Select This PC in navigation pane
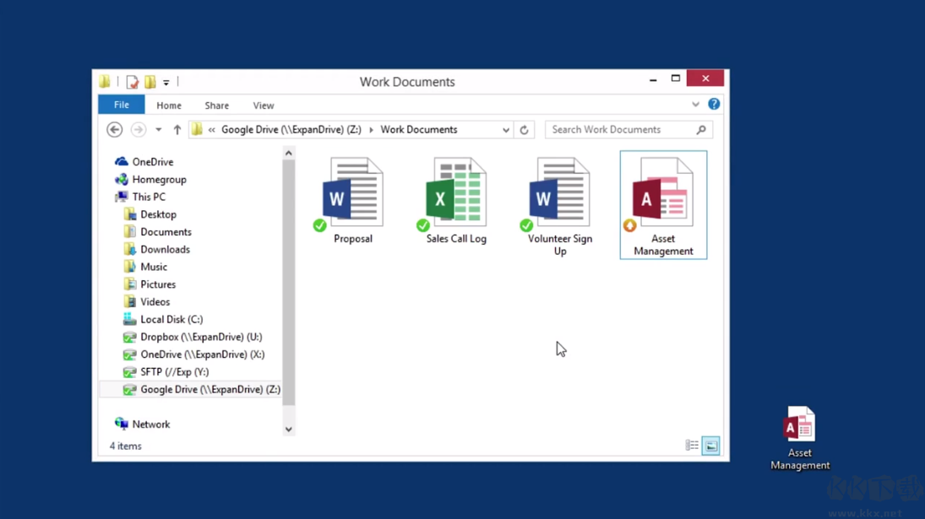925x519 pixels. click(142, 197)
